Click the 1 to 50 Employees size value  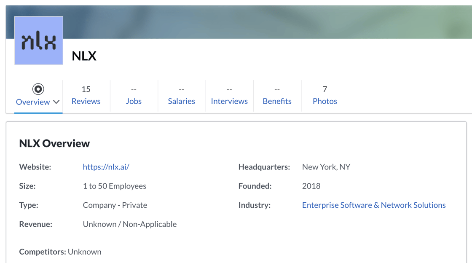pyautogui.click(x=114, y=186)
